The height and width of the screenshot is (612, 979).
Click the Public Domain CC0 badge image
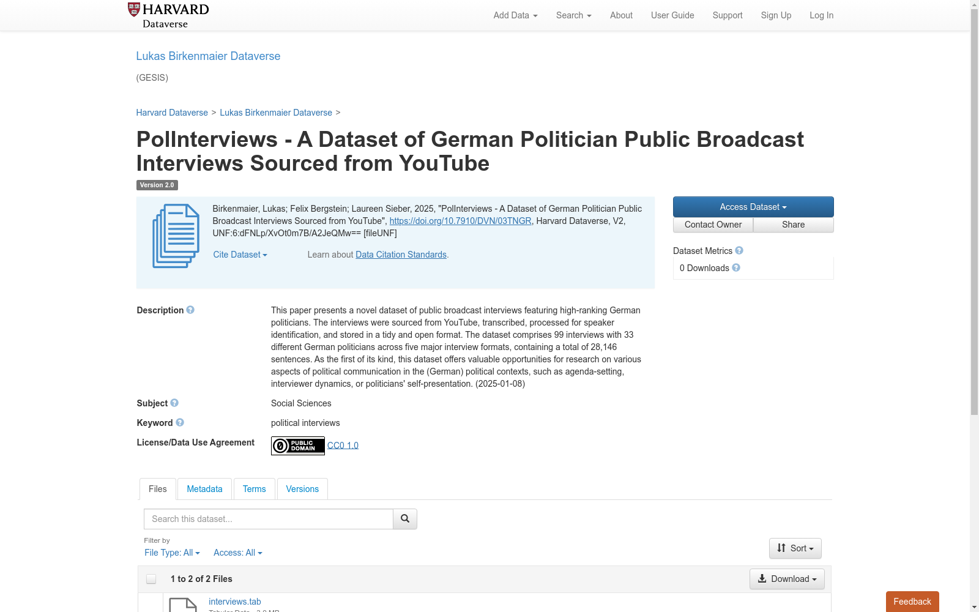[298, 446]
